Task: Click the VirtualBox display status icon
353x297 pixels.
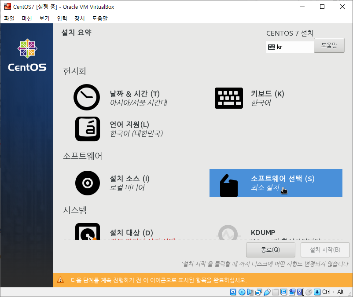Action: (283, 292)
